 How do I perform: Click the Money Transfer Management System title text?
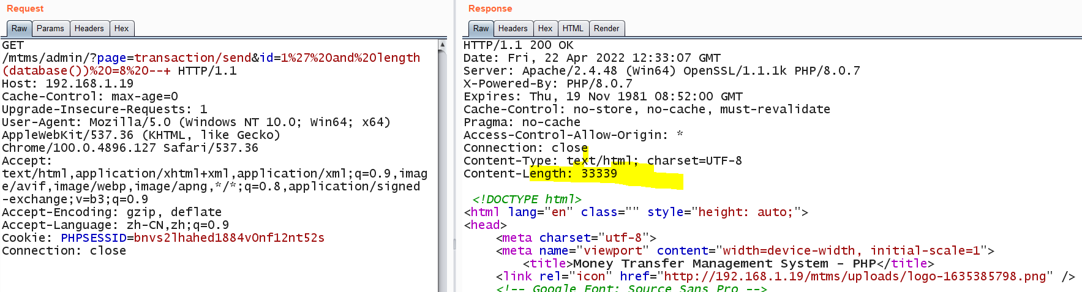click(x=724, y=264)
